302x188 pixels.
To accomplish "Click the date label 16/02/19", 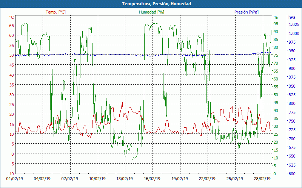I will pyautogui.click(x=152, y=179).
